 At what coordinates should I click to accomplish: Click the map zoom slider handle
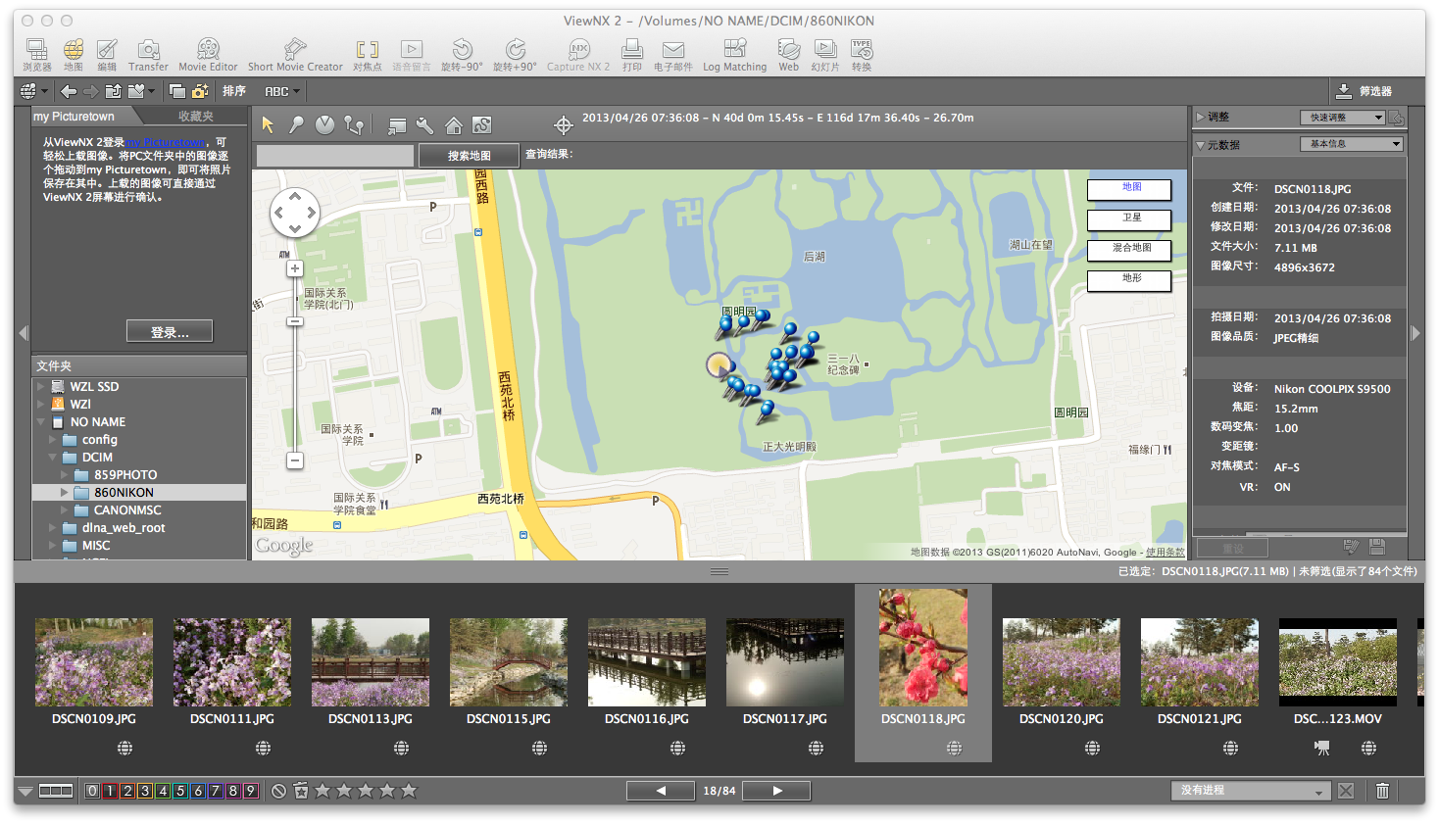point(295,321)
